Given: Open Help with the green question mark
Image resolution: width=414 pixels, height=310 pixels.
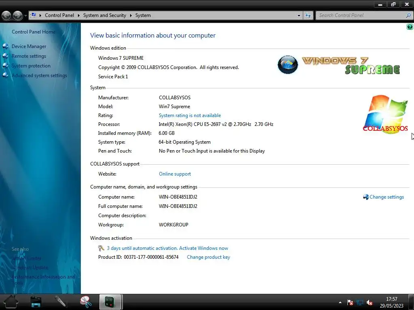Looking at the screenshot, I should [410, 27].
